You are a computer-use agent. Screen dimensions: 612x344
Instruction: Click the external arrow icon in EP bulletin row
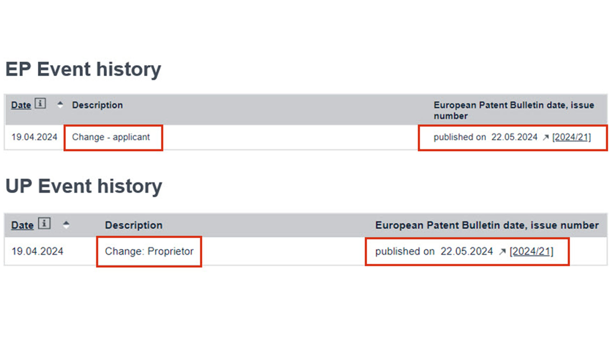point(546,137)
